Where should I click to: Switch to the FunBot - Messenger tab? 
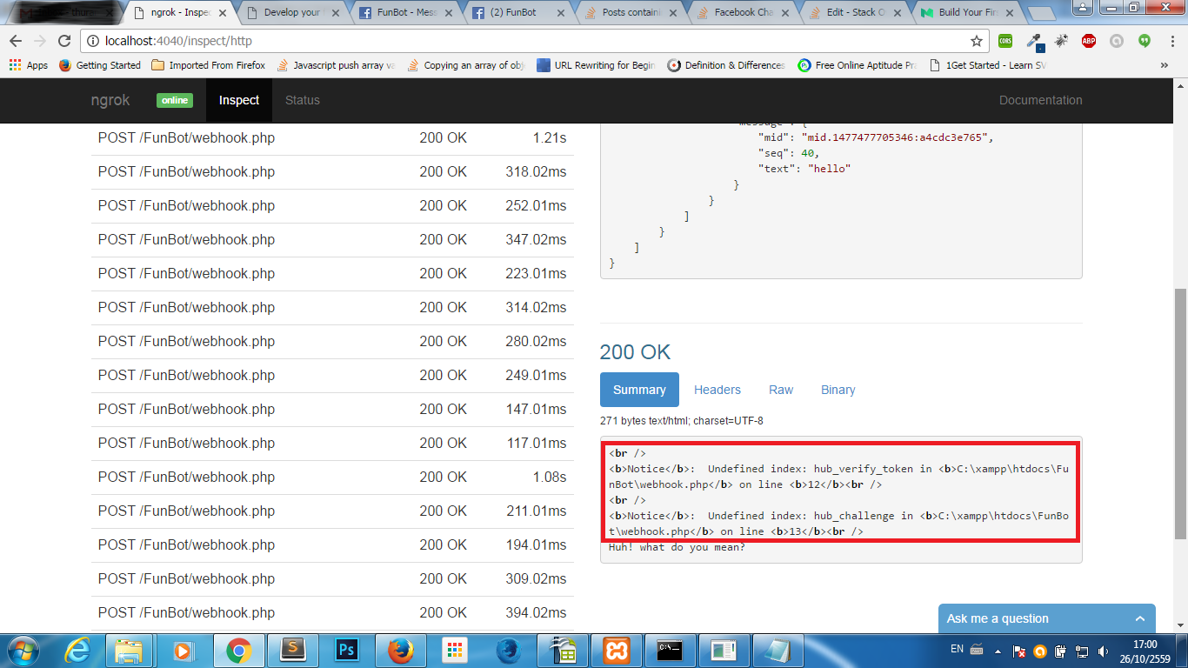click(404, 13)
